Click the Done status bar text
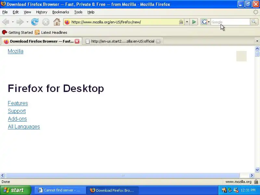 (x=6, y=182)
